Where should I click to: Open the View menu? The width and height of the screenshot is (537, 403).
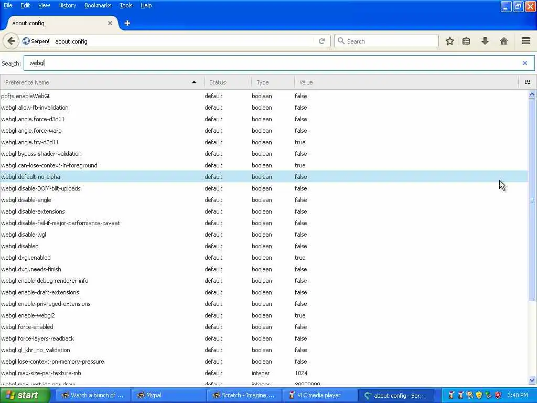pos(44,5)
